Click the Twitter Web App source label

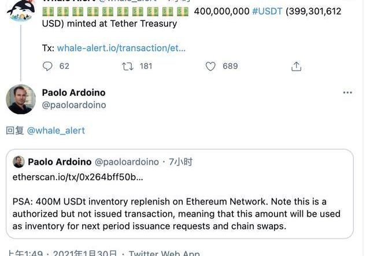pos(164,253)
